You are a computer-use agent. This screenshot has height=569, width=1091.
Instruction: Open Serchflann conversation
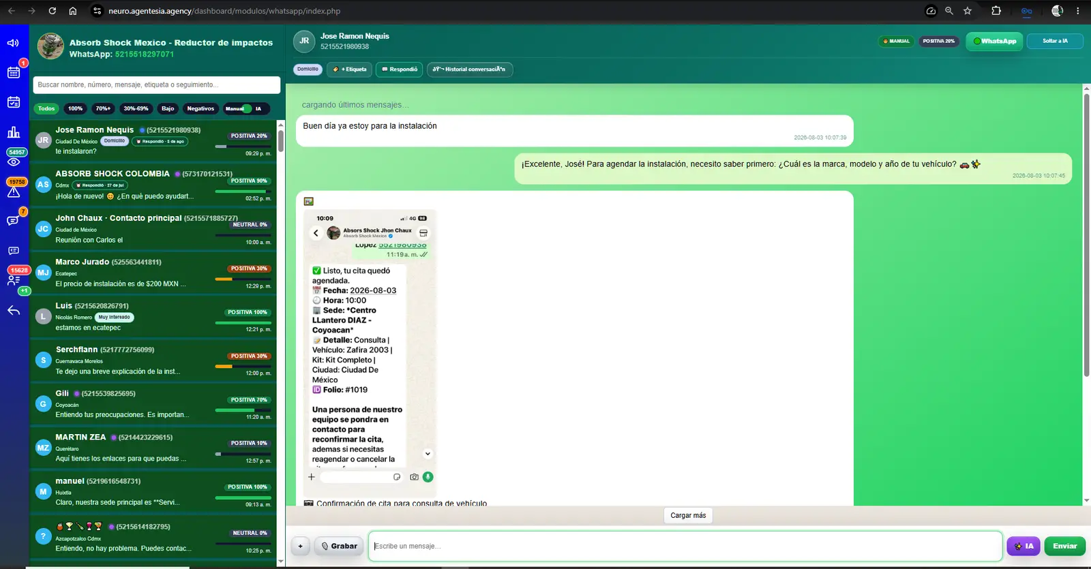tap(153, 360)
